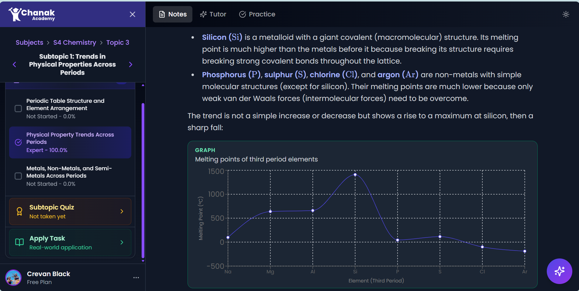579x291 pixels.
Task: Navigate to next subtopic with right chevron
Action: (130, 64)
